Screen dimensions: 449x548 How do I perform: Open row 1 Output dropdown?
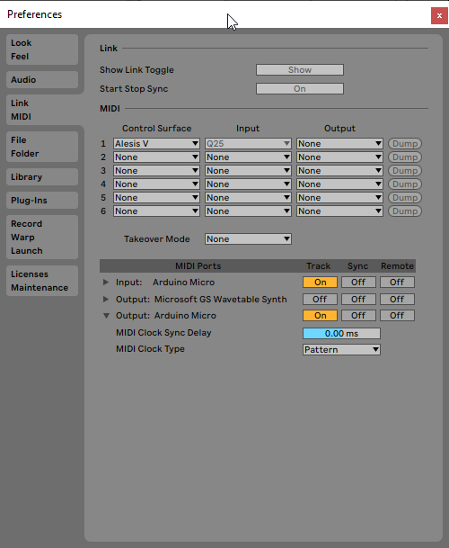339,144
